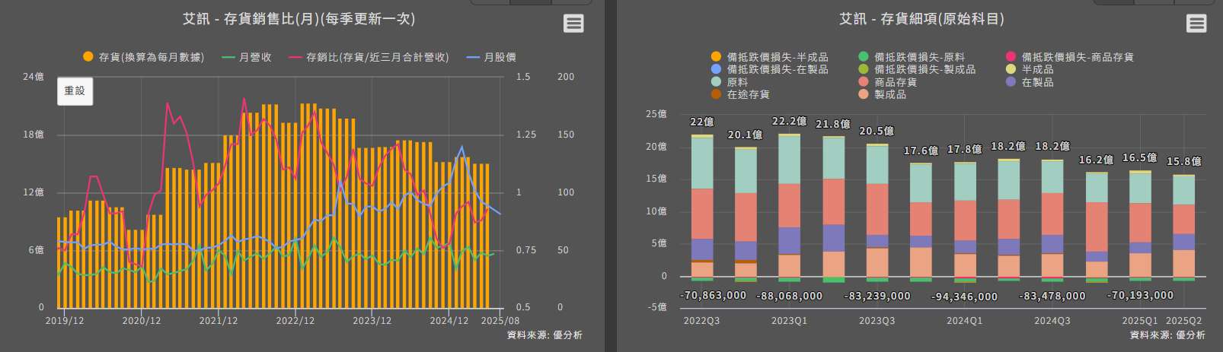Toggle pink 備抵跌價損失-商品存貨 legend icon
This screenshot has width=1223, height=352.
1011,57
